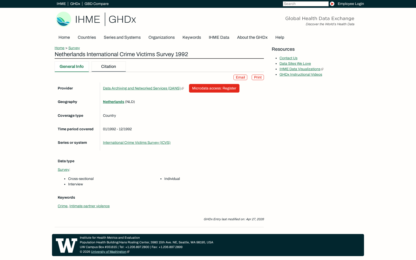Go to Home breadcrumb link
The height and width of the screenshot is (260, 416).
pos(60,48)
